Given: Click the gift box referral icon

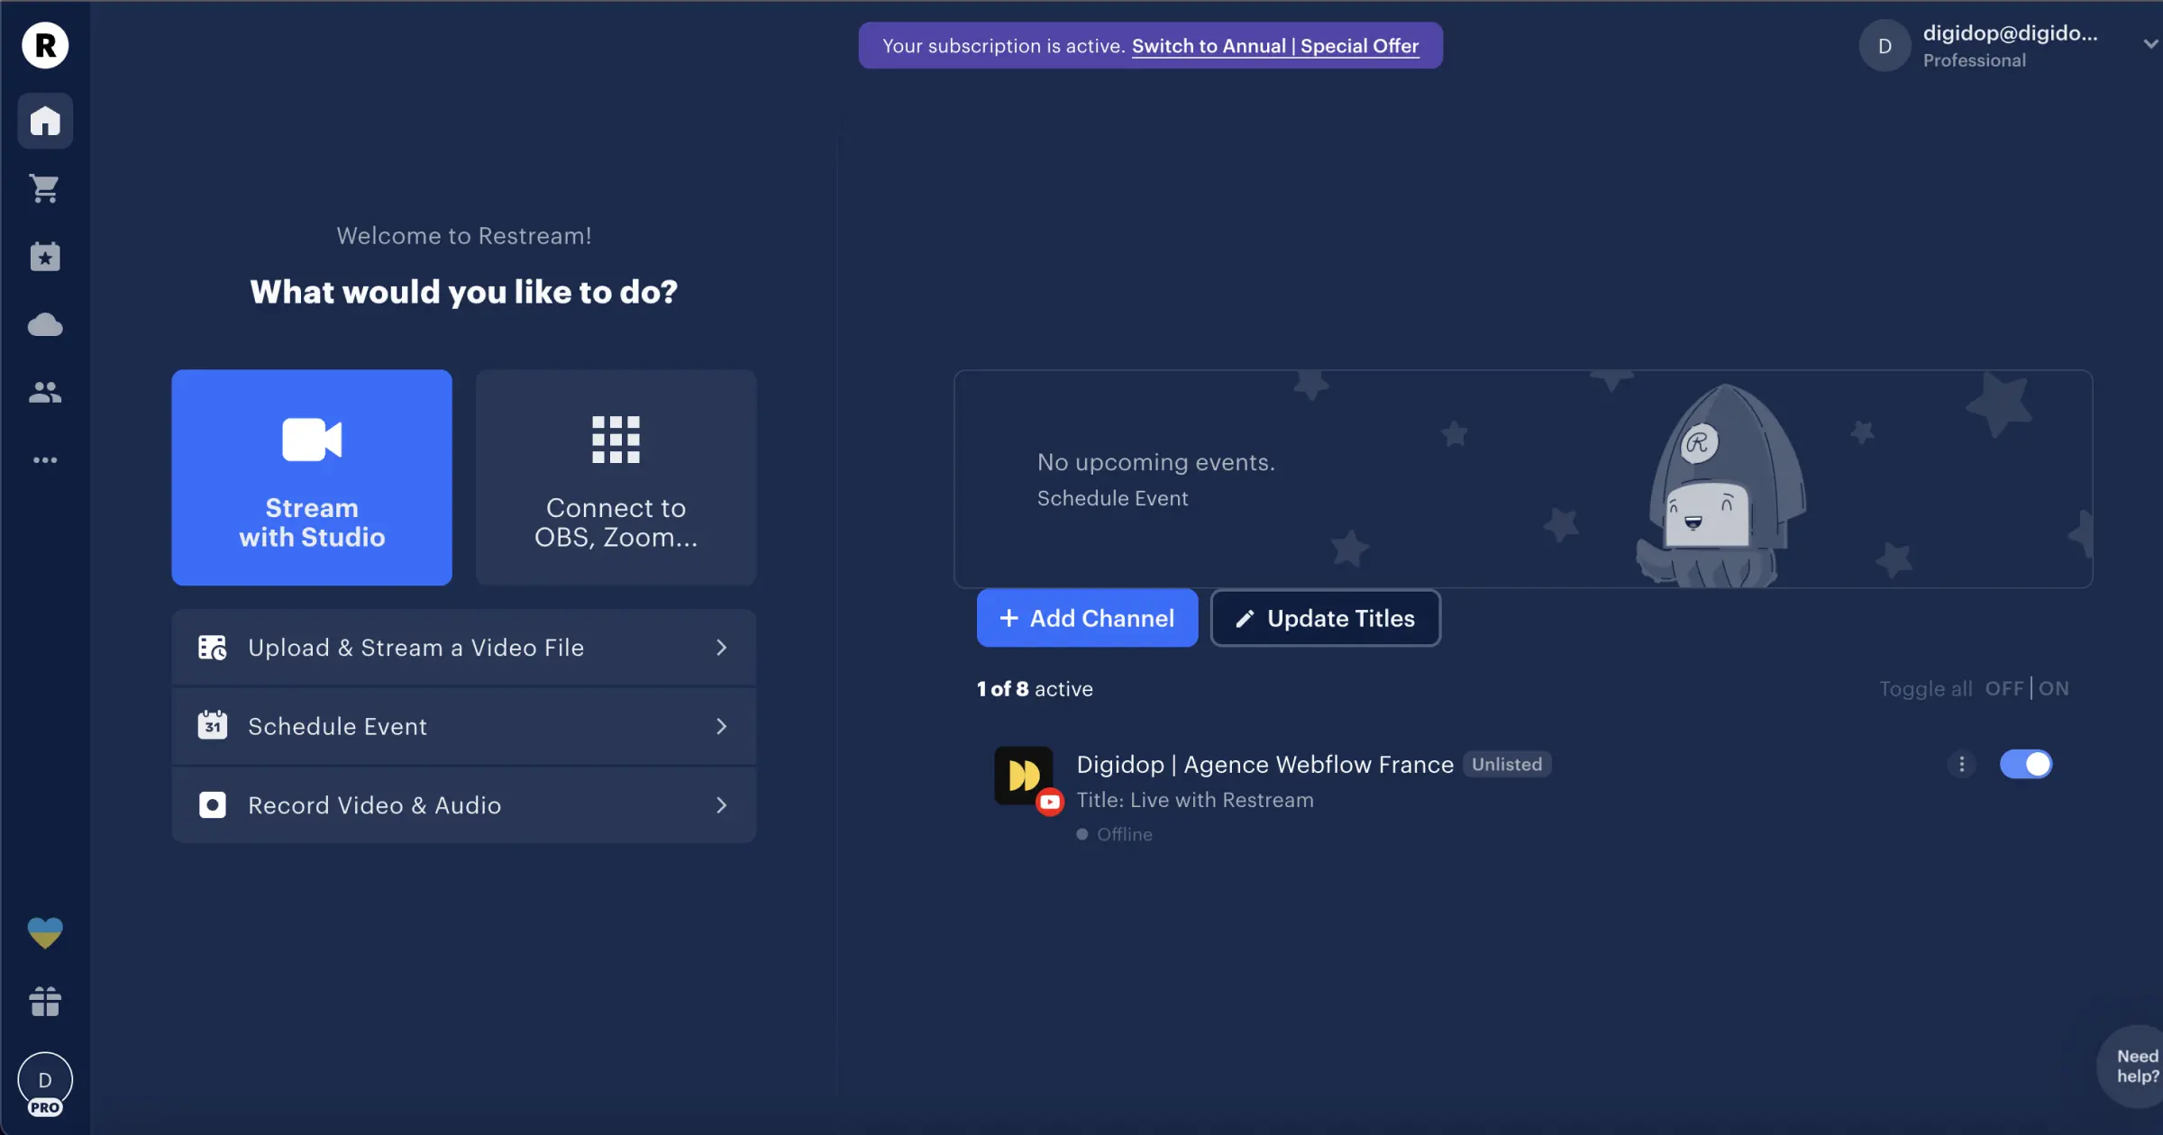Looking at the screenshot, I should (x=45, y=1001).
